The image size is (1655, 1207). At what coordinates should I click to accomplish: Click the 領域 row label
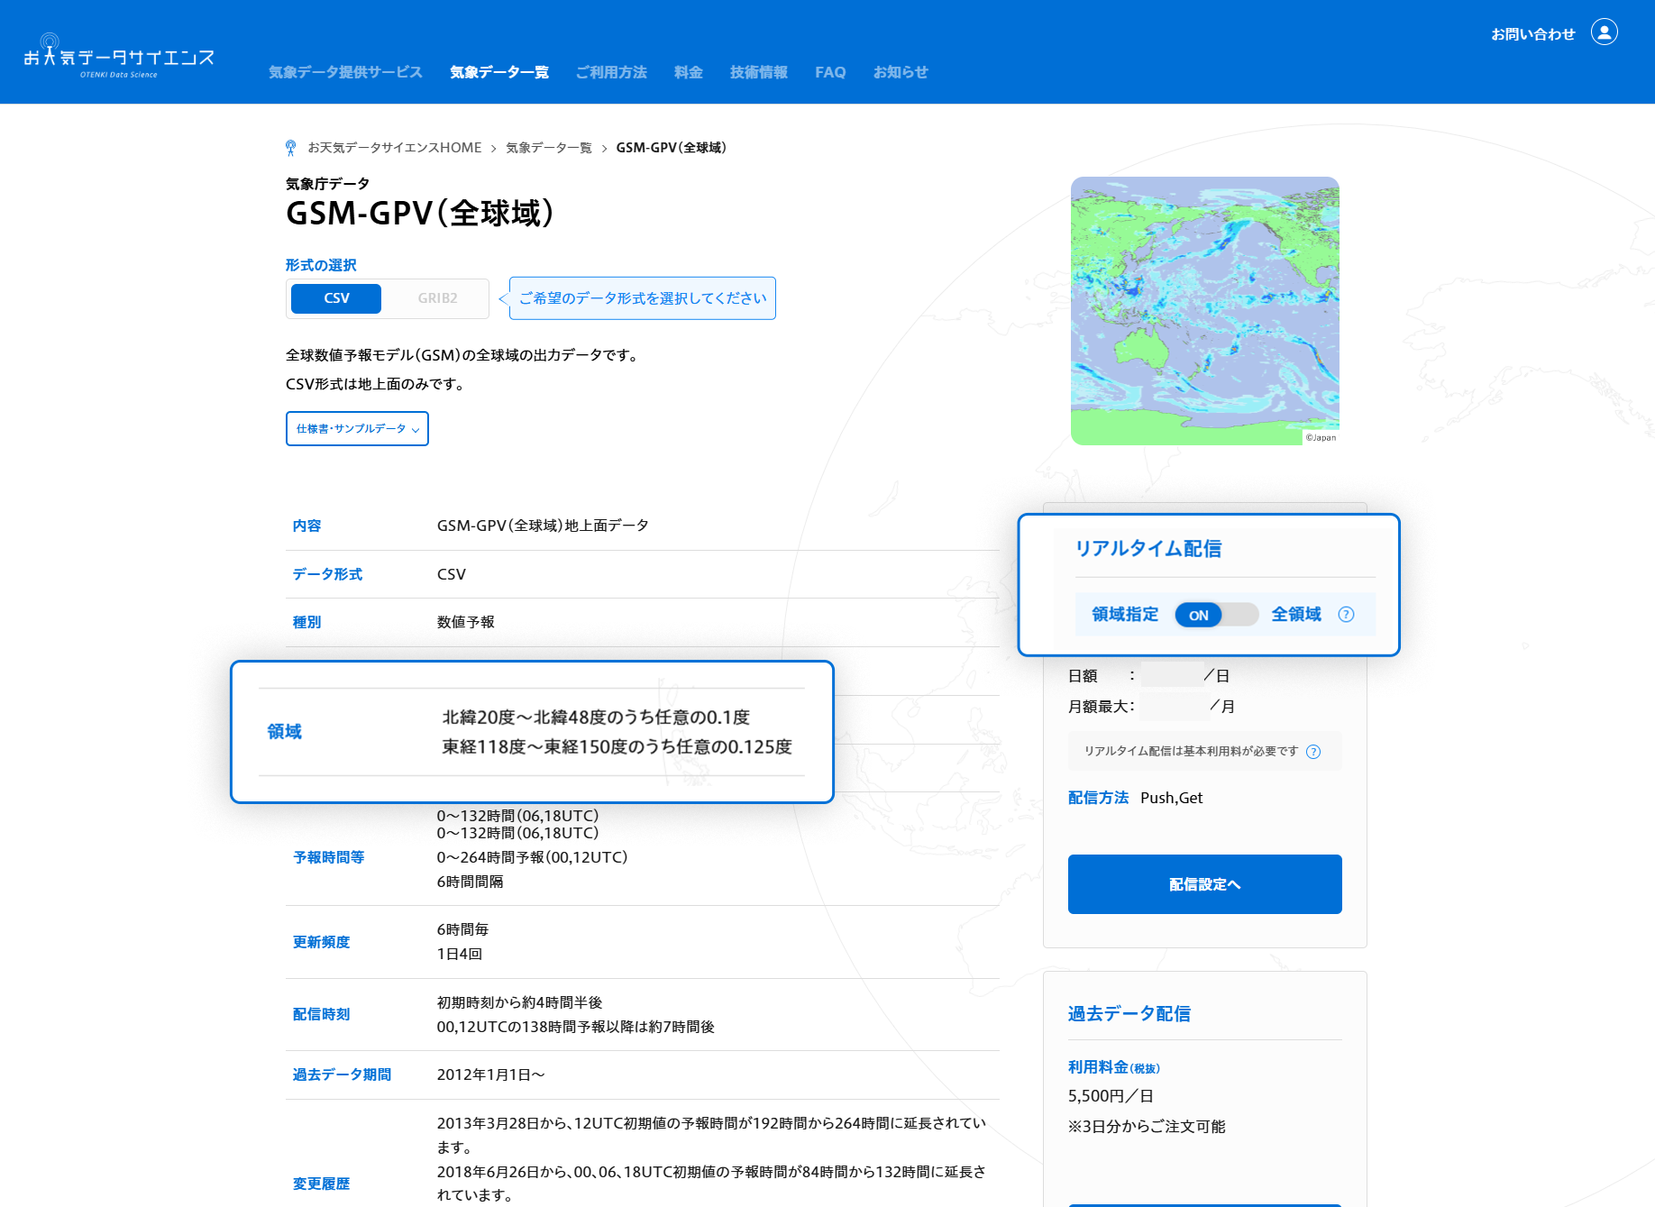[x=284, y=732]
